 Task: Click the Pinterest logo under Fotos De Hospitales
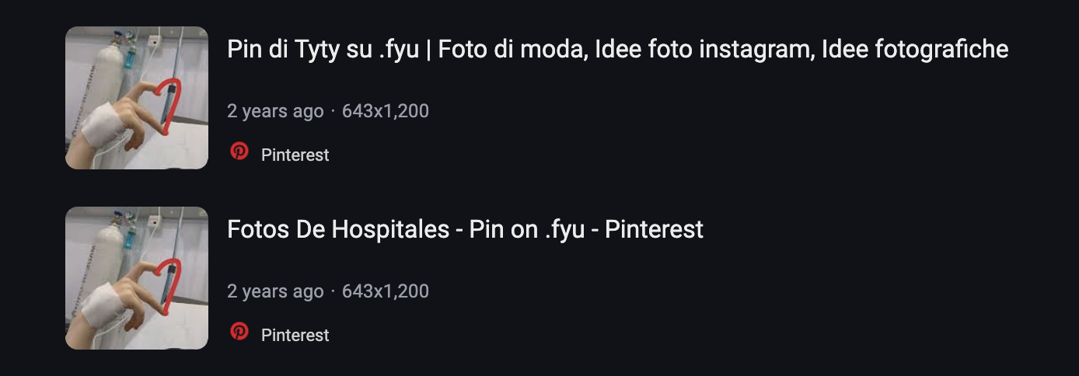pyautogui.click(x=239, y=332)
